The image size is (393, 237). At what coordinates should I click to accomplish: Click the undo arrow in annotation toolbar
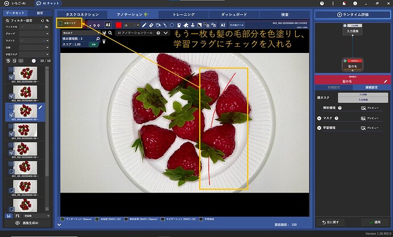pyautogui.click(x=95, y=25)
